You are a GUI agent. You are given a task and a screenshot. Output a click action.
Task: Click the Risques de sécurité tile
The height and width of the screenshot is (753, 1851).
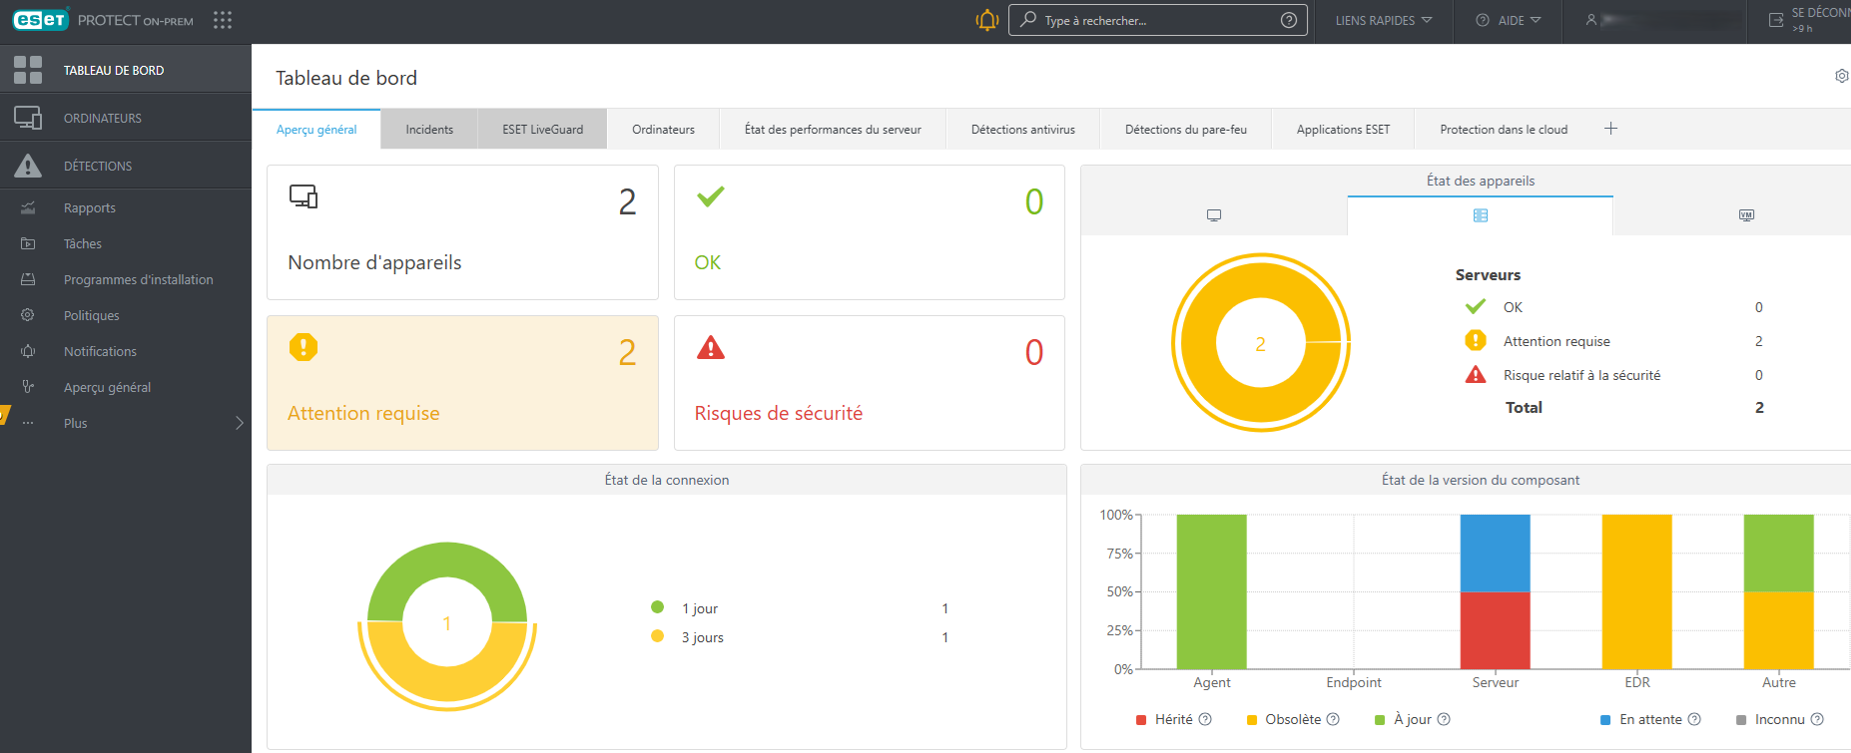(x=870, y=383)
